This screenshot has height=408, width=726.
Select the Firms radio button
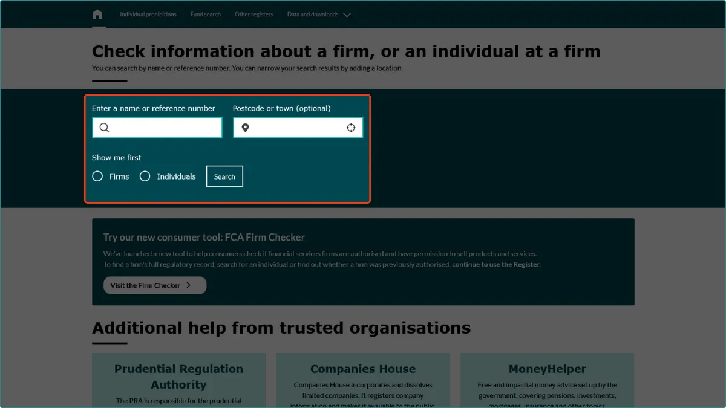point(97,176)
